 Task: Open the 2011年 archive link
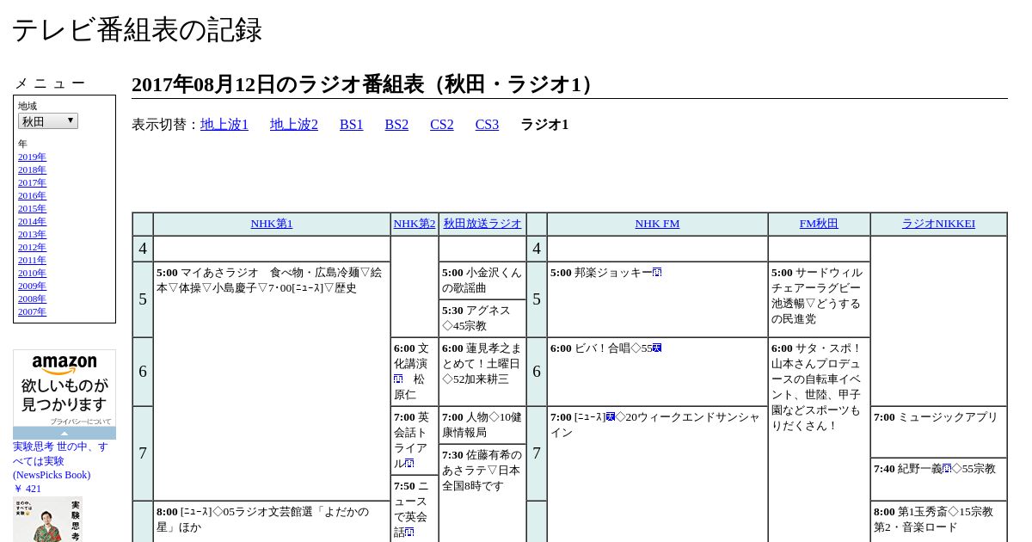pos(32,261)
